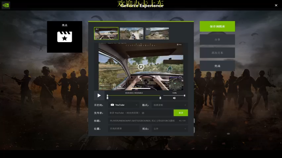Click the NVIDIA logo icon

pyautogui.click(x=6, y=5)
